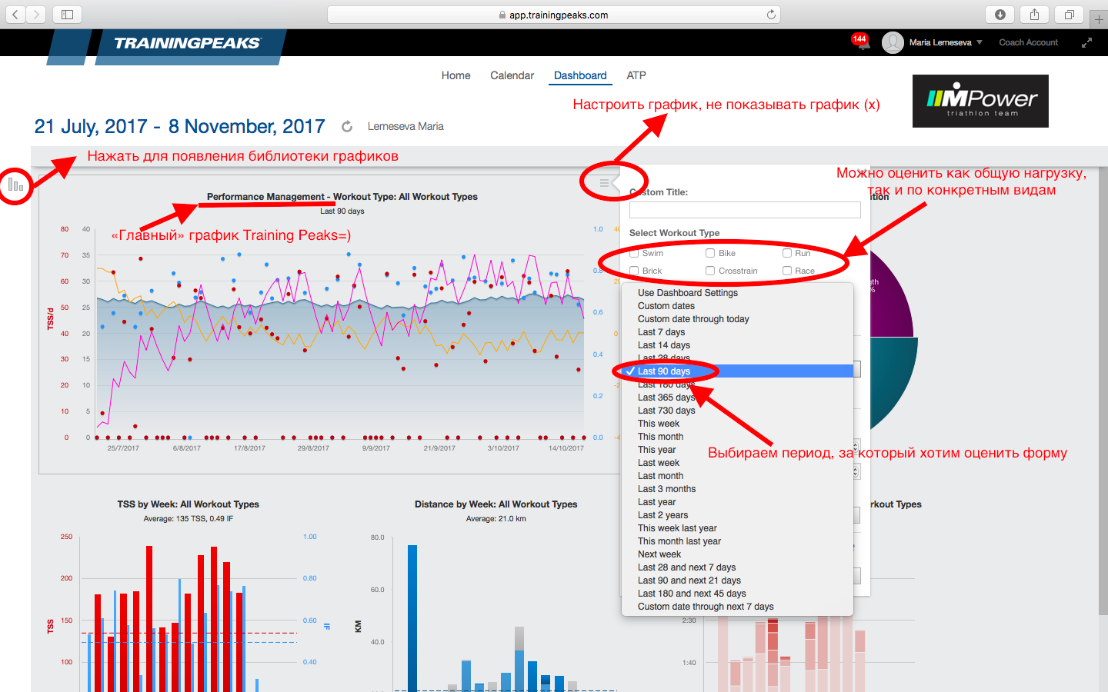
Task: Open the ATP tab
Action: click(636, 75)
